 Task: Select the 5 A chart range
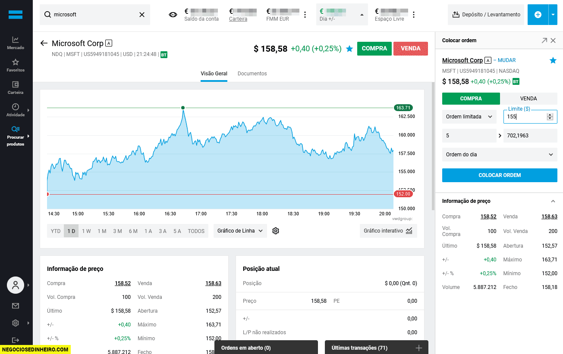177,231
